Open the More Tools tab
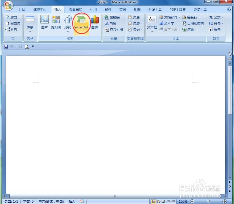 pyautogui.click(x=200, y=10)
